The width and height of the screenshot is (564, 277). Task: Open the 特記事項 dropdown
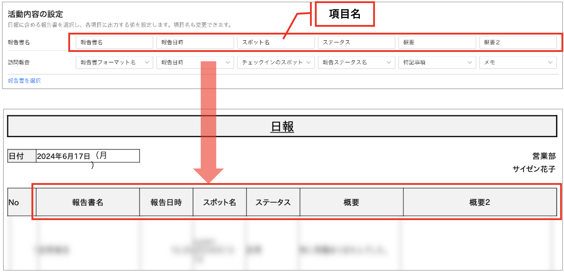437,62
